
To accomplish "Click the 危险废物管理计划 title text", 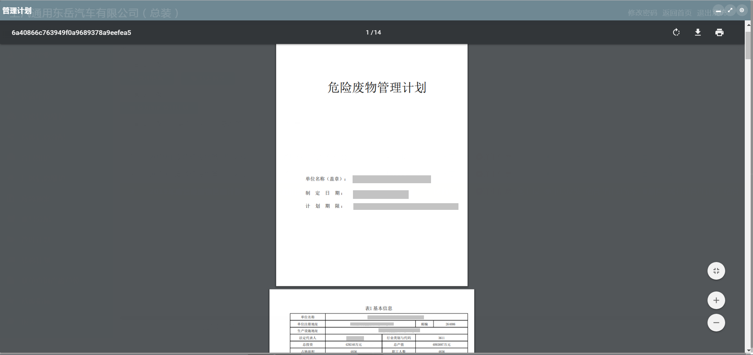I will (377, 87).
